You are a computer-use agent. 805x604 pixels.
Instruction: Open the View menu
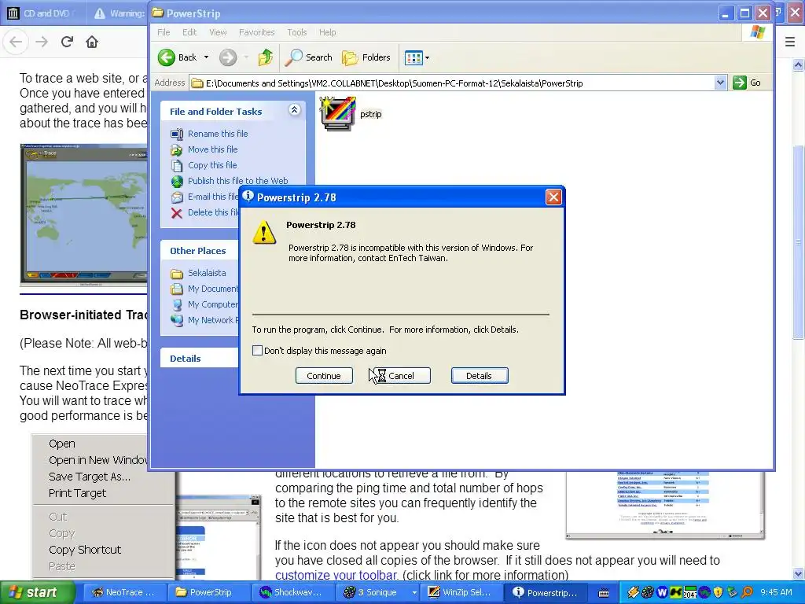pos(218,32)
